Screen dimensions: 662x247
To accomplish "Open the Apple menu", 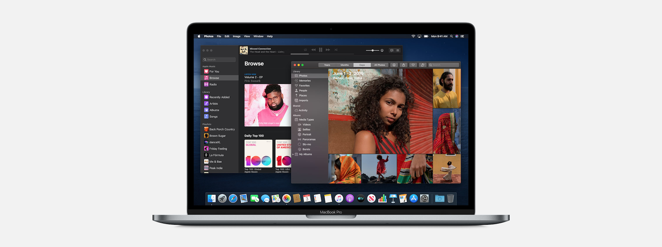I will click(199, 36).
